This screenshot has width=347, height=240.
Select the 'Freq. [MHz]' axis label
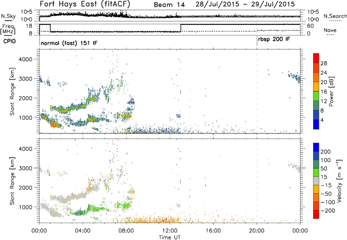click(8, 29)
